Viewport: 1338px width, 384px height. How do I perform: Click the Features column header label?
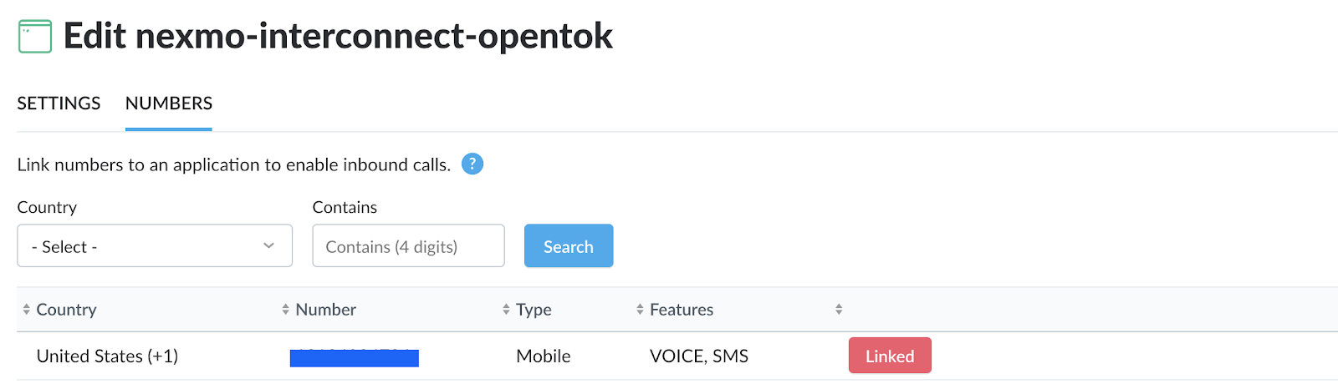coord(682,310)
